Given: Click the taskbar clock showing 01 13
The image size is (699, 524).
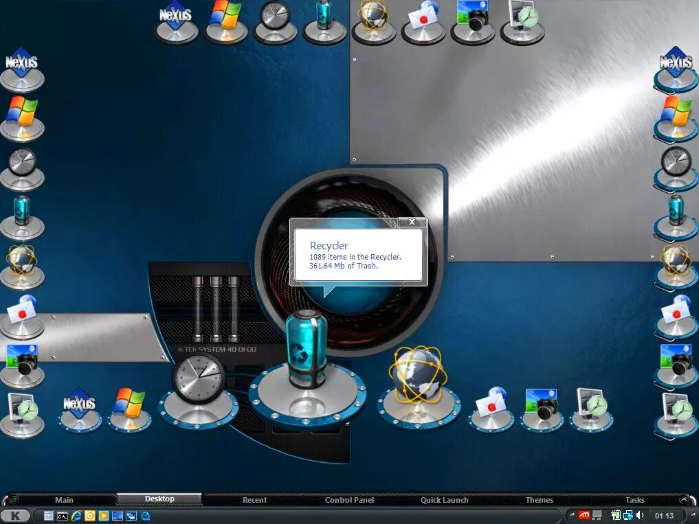Looking at the screenshot, I should (x=664, y=516).
